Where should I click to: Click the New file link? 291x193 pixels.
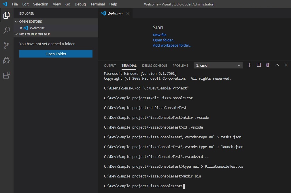(x=160, y=35)
